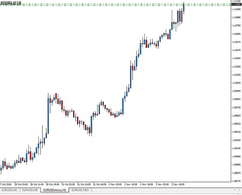Click the 1.09300 price scale value
The height and width of the screenshot is (195, 242).
[237, 140]
